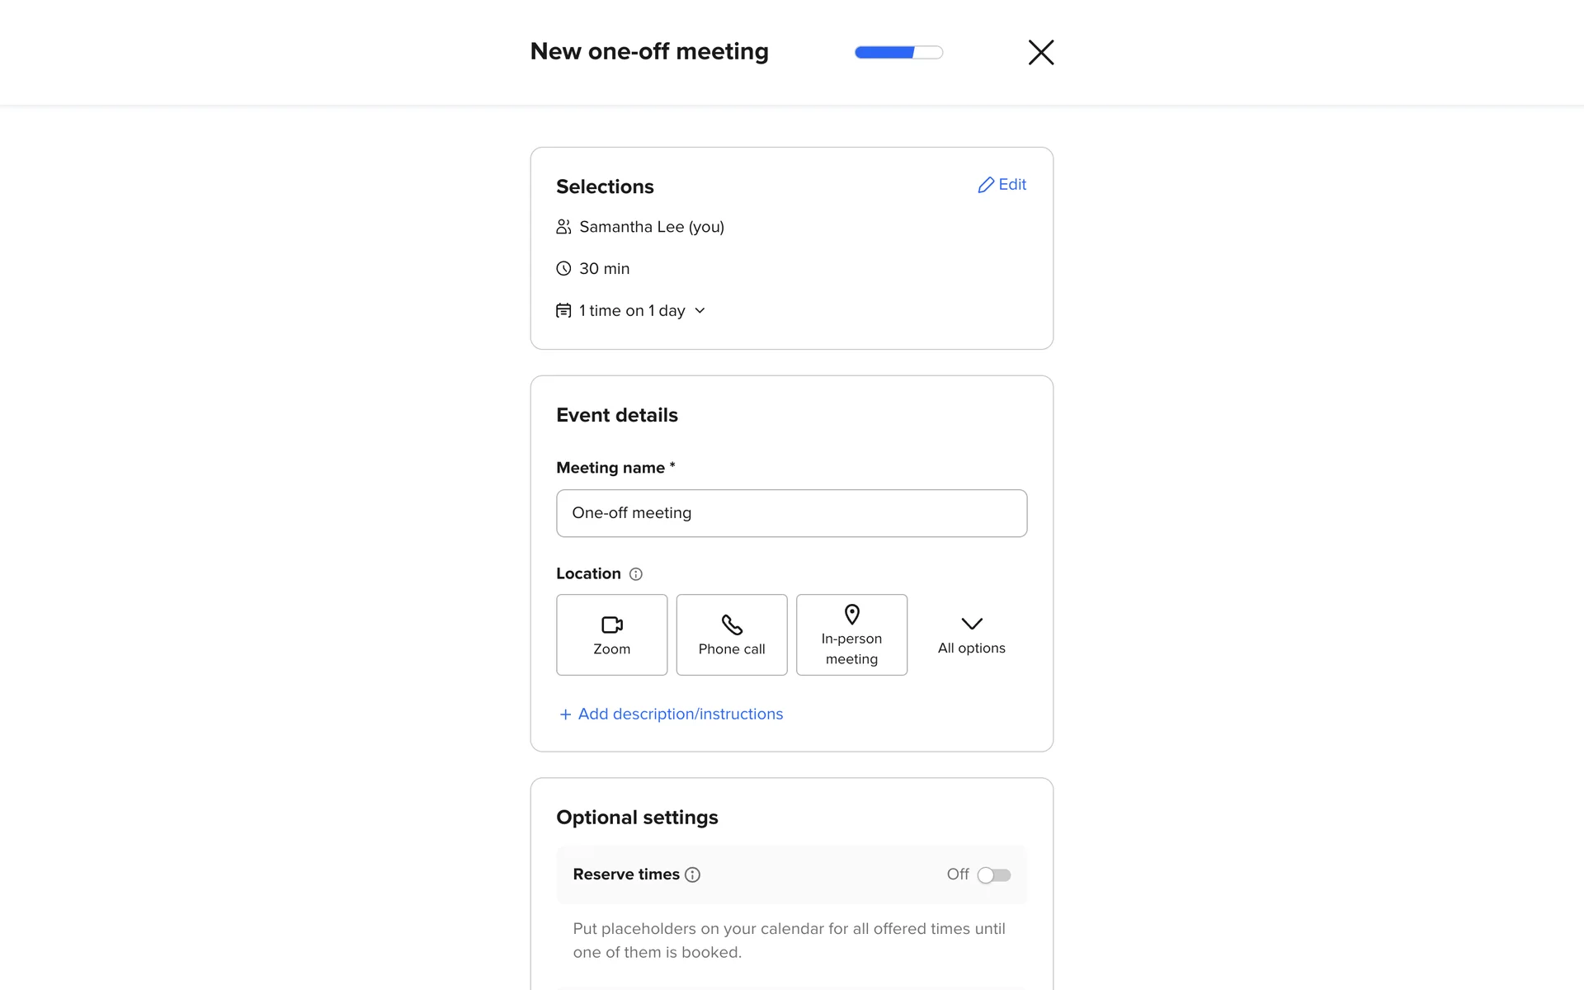
Task: Click the pencil Edit icon in Selections
Action: pos(986,185)
